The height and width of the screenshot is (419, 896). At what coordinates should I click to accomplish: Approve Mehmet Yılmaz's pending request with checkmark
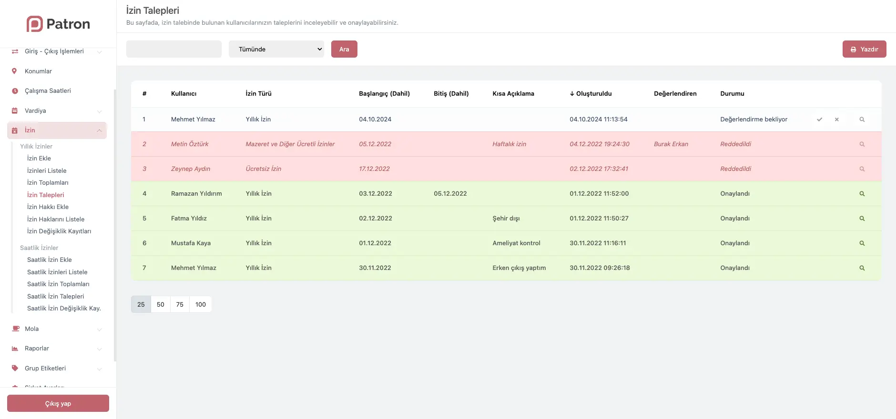point(819,120)
